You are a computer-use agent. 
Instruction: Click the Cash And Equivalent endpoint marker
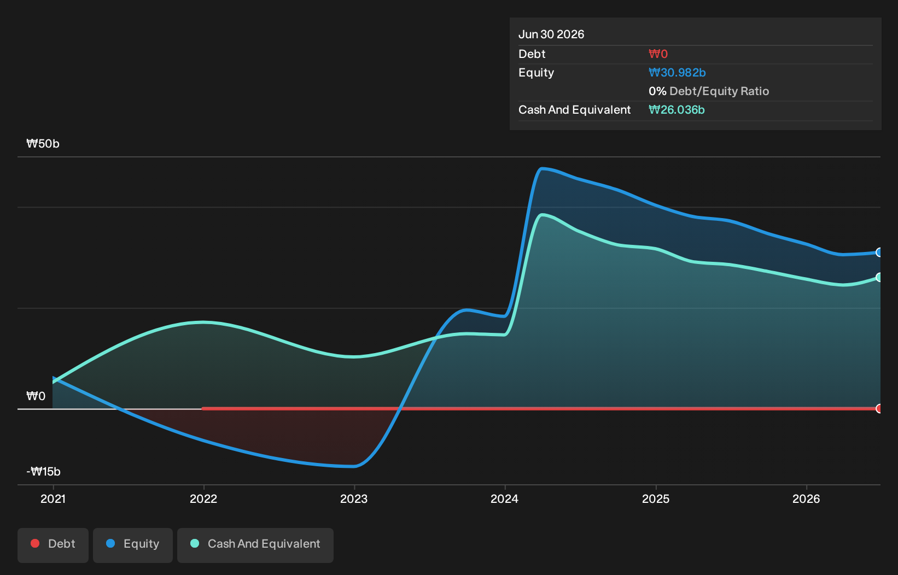879,277
